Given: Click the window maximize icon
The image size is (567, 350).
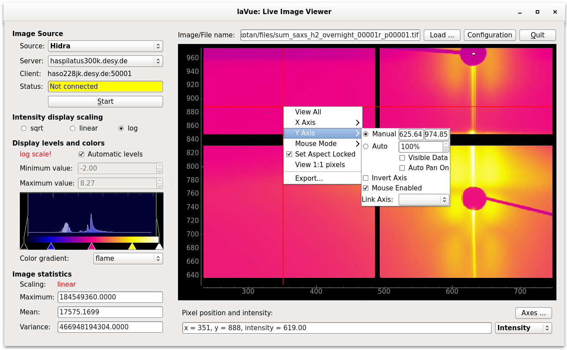Looking at the screenshot, I should (x=537, y=12).
